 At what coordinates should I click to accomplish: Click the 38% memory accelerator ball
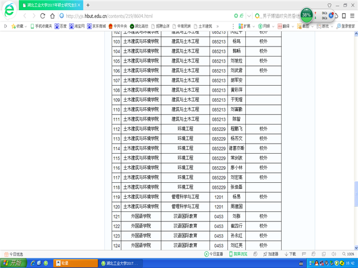click(x=306, y=13)
